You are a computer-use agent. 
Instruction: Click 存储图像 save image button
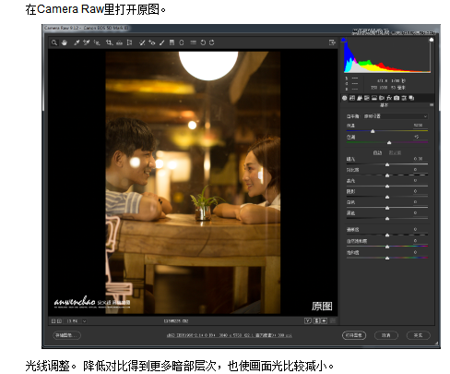click(66, 335)
